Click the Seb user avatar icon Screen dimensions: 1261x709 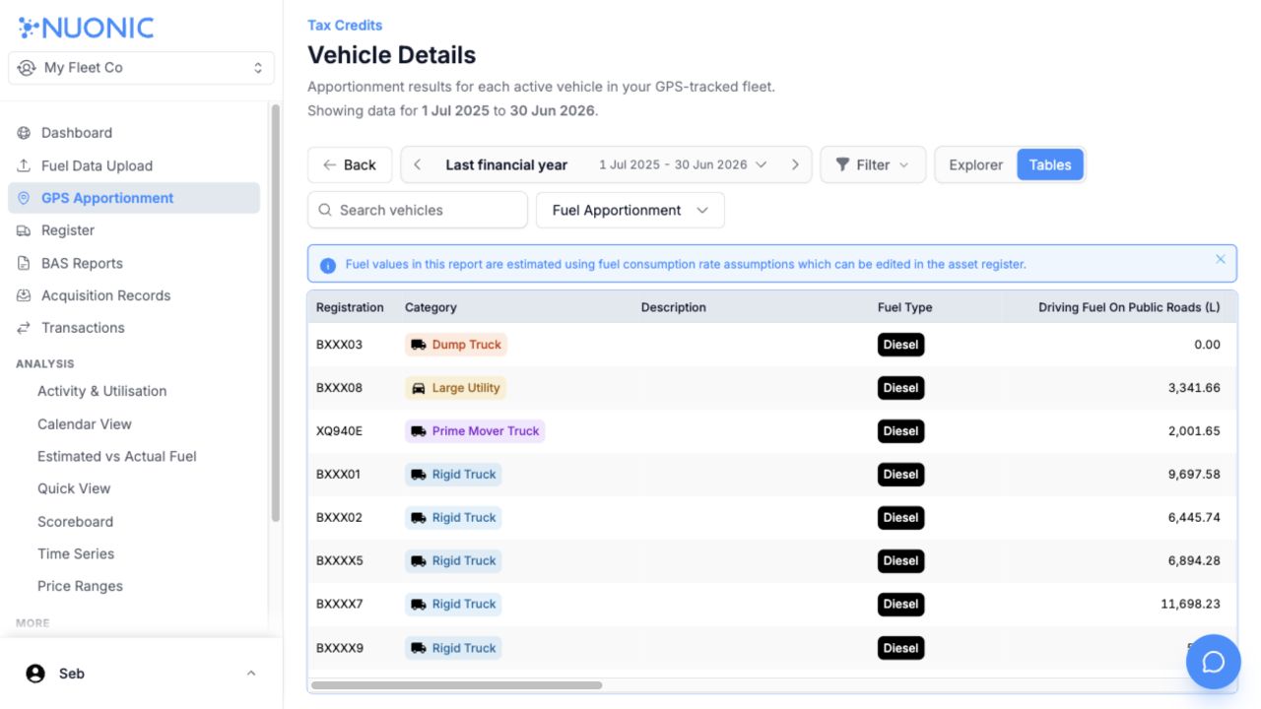35,674
